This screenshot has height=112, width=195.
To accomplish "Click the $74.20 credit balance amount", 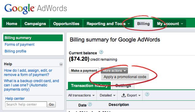I will tap(79, 59).
